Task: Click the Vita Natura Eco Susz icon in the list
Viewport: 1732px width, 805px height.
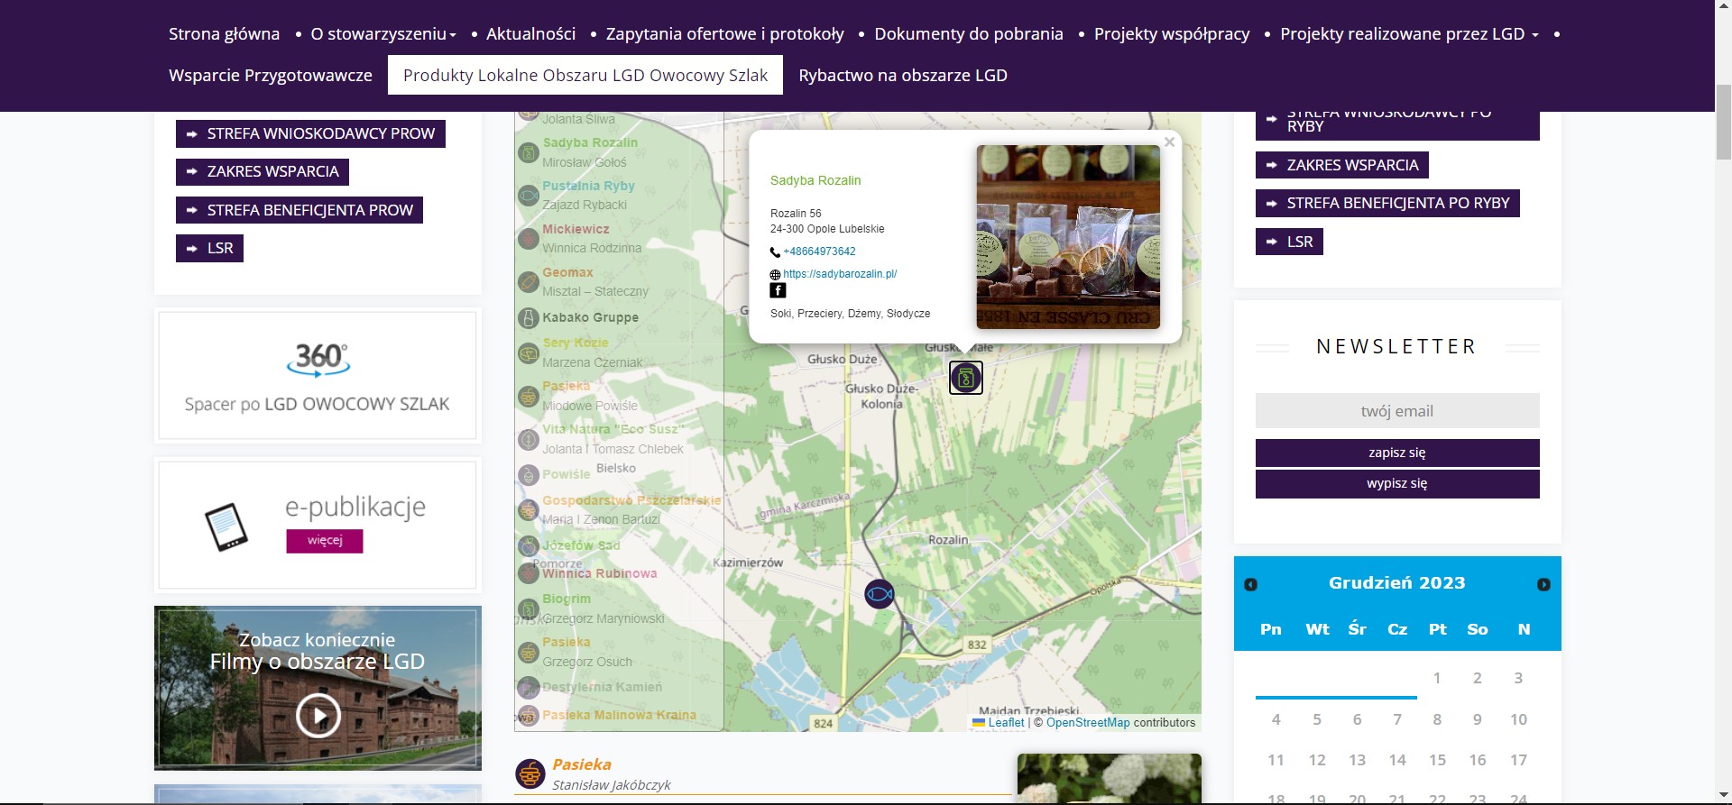Action: coord(529,440)
